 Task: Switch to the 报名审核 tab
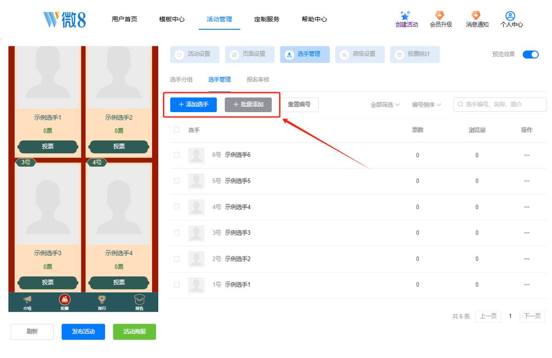pyautogui.click(x=258, y=80)
